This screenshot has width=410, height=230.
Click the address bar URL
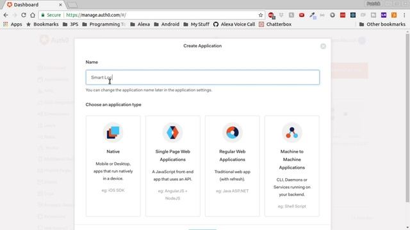pos(96,15)
